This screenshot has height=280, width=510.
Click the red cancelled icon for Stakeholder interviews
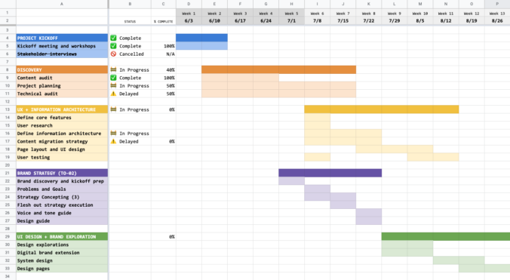coord(113,54)
